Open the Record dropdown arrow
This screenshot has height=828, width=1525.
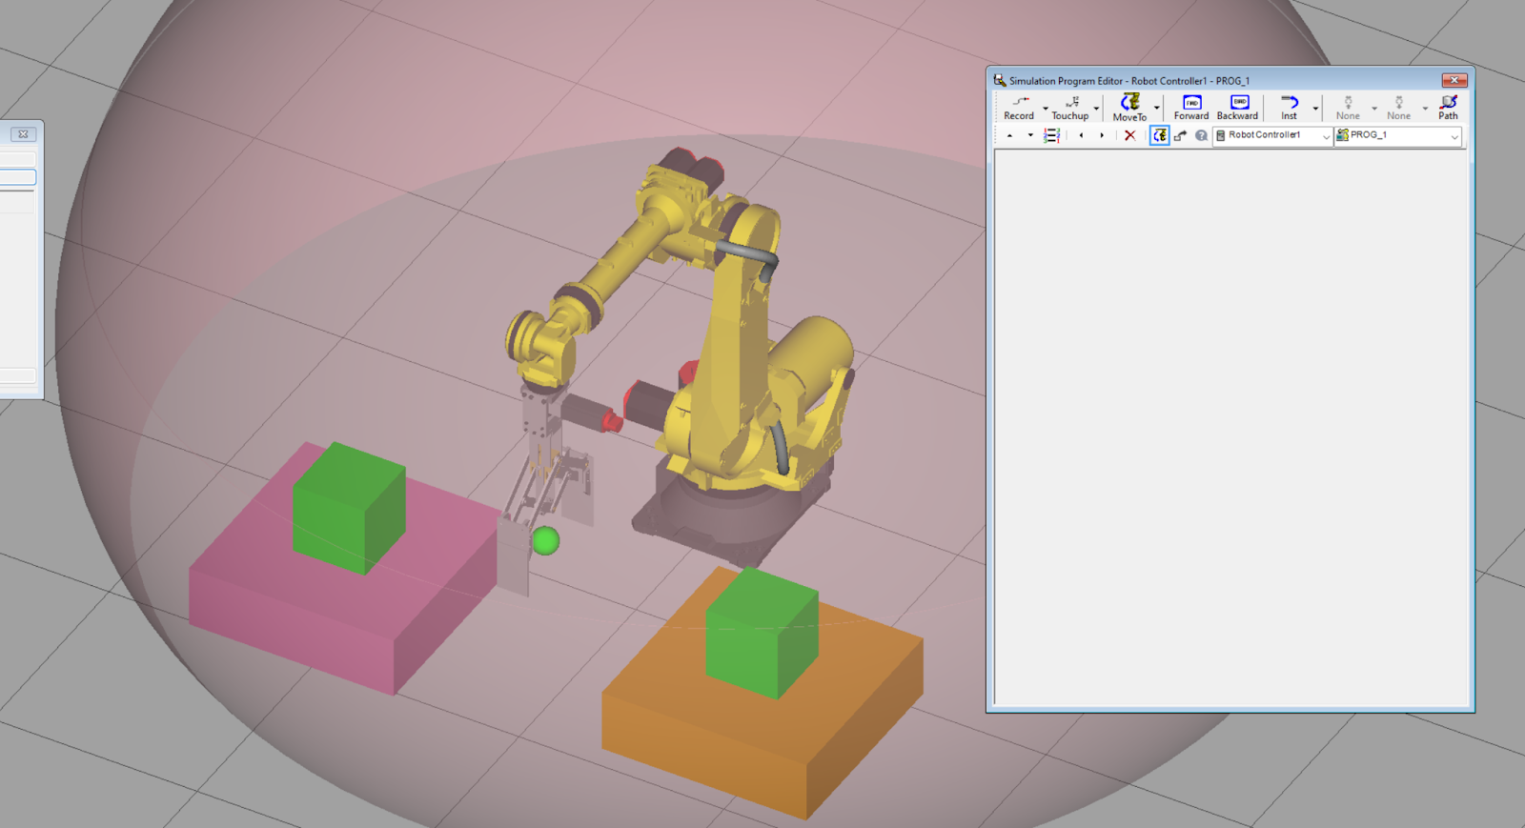point(1046,109)
